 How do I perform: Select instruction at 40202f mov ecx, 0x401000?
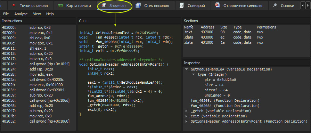tap(39, 85)
